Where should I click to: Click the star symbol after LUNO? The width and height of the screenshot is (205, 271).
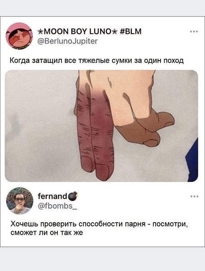pyautogui.click(x=115, y=32)
